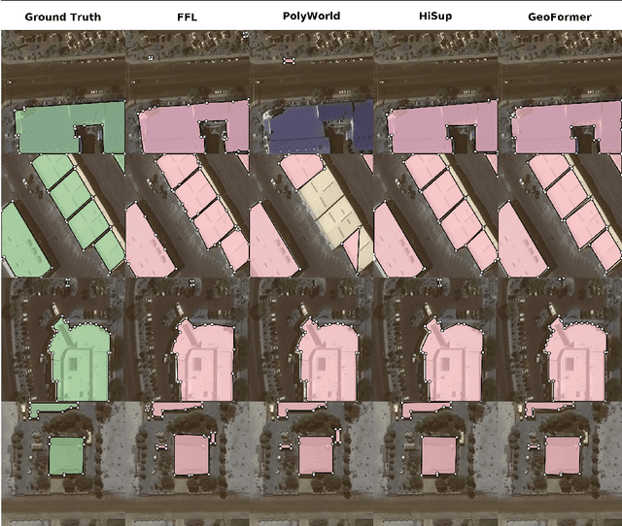This screenshot has width=622, height=526.
Task: Click the "GeoFormer" column header
Action: (560, 17)
